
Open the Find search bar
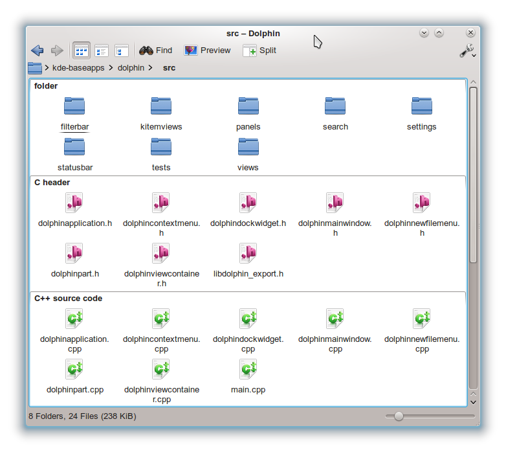click(x=155, y=51)
